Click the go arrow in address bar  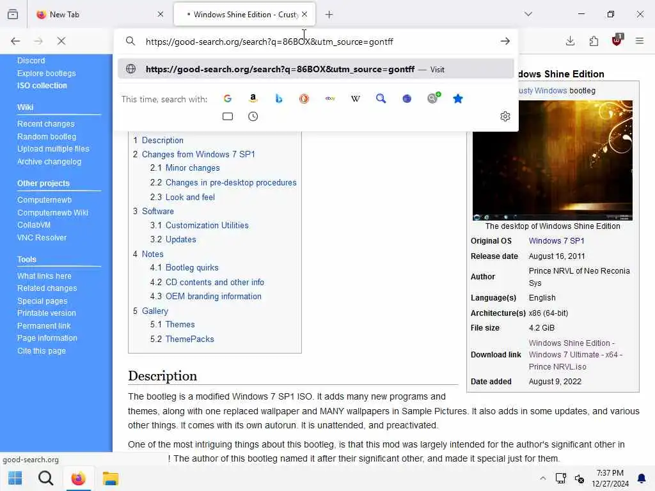point(505,41)
